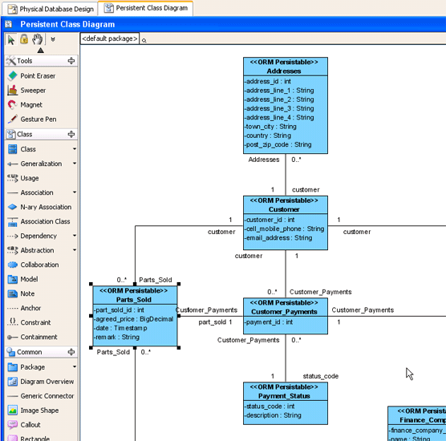Click the date : Timestamp attribute
The height and width of the screenshot is (441, 446).
[121, 328]
